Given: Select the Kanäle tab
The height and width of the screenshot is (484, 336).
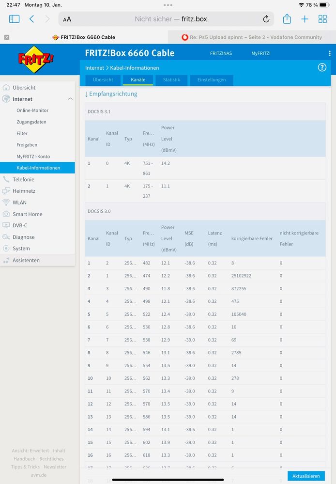Looking at the screenshot, I should (138, 79).
